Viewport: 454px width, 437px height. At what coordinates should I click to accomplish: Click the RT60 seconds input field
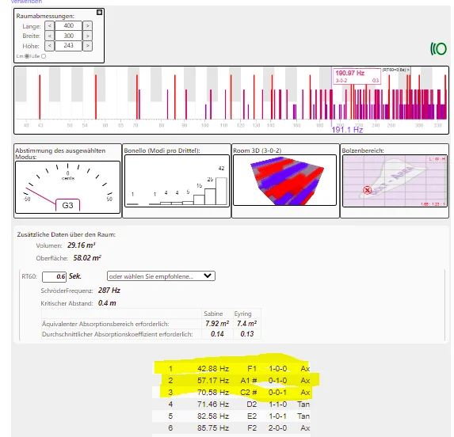pos(54,276)
